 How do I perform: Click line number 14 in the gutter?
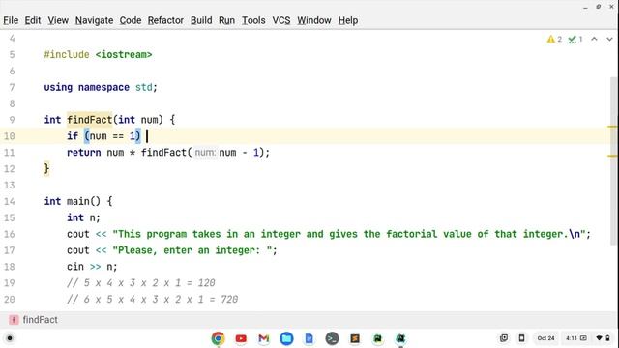tap(9, 201)
